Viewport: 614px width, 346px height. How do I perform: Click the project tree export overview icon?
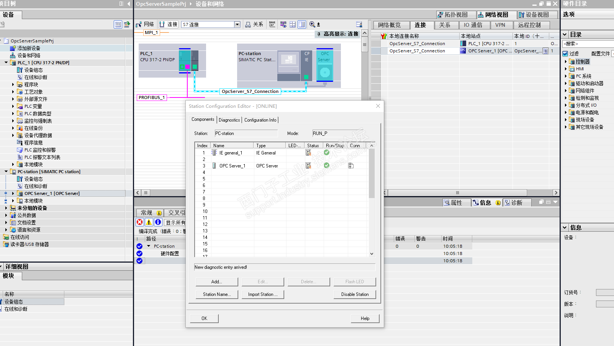click(127, 24)
